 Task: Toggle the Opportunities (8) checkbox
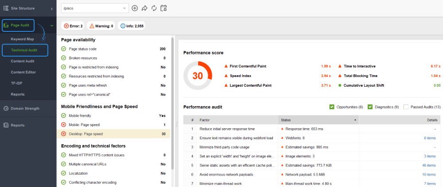point(332,107)
